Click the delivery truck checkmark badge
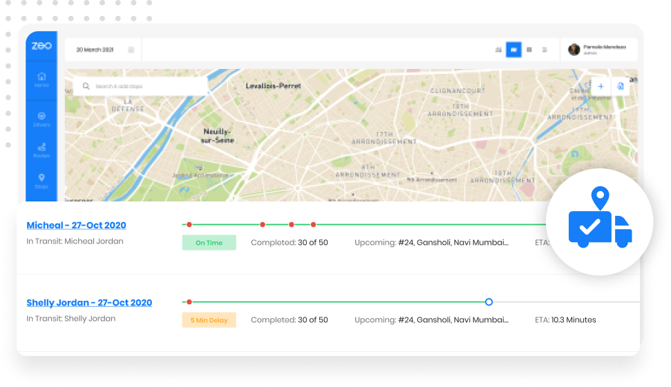 (600, 221)
